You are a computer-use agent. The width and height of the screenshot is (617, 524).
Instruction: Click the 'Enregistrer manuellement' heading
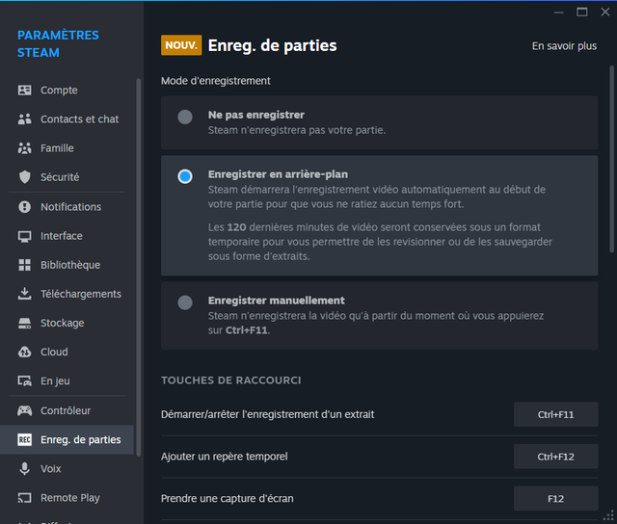click(x=277, y=301)
